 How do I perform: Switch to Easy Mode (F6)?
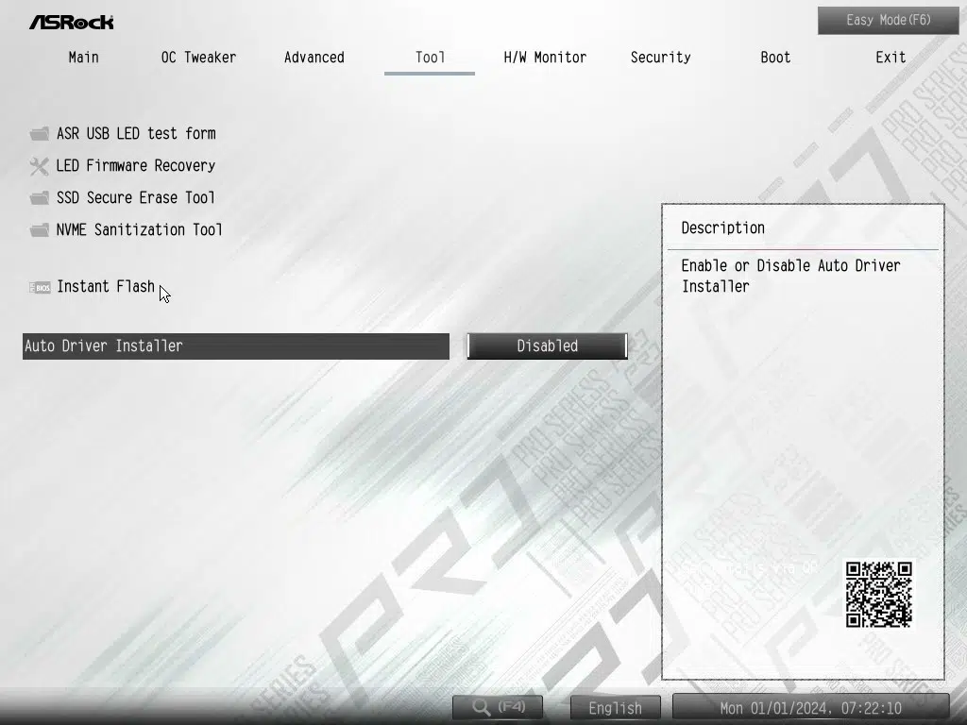click(888, 21)
